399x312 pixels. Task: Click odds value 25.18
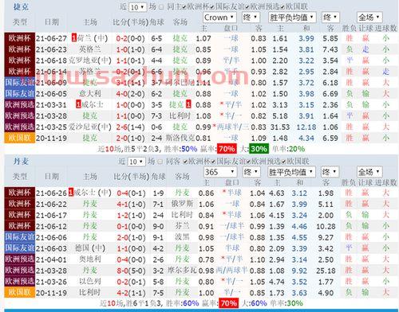(326, 271)
